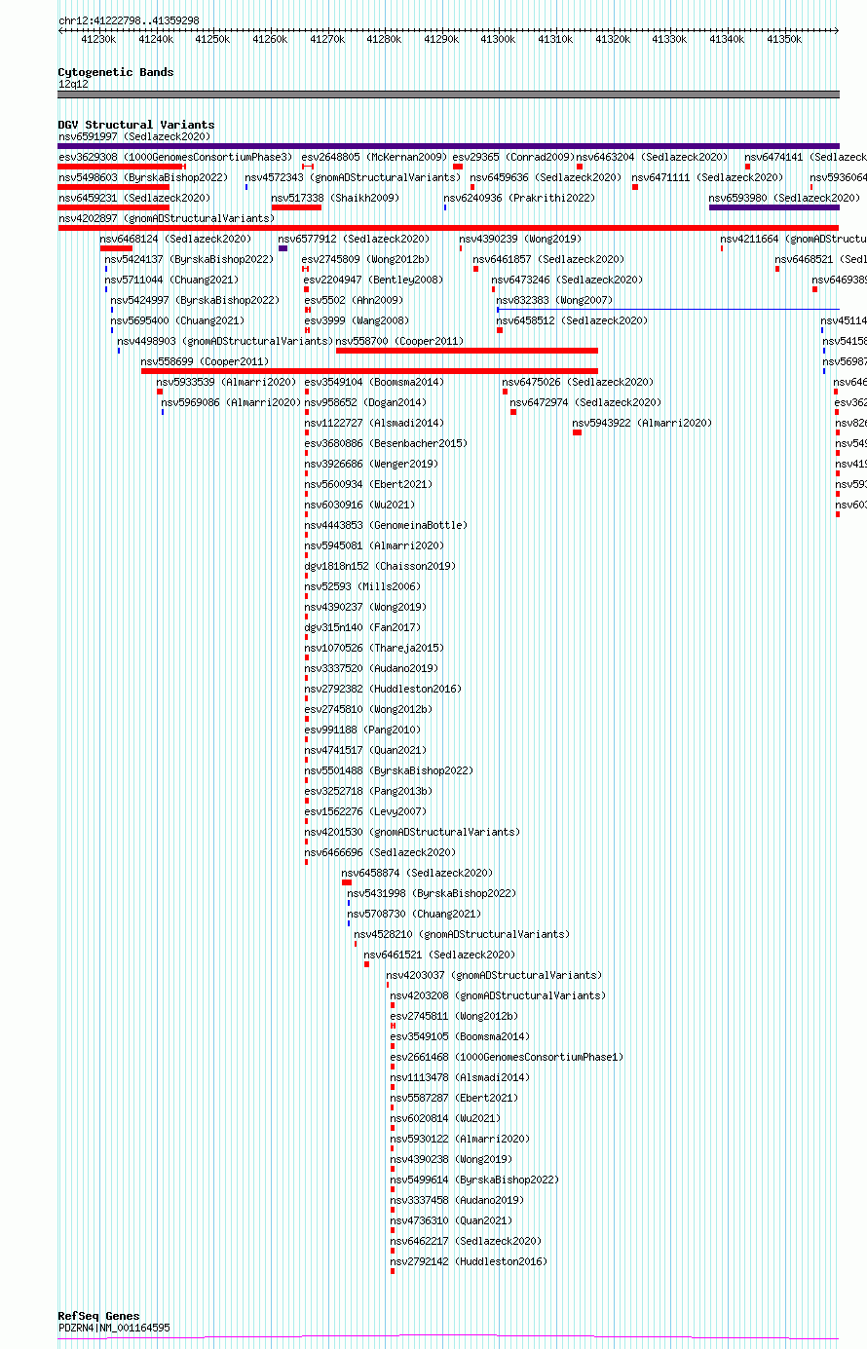The height and width of the screenshot is (1349, 867).
Task: Select esv29365 (Conrad2009) label
Action: 513,157
